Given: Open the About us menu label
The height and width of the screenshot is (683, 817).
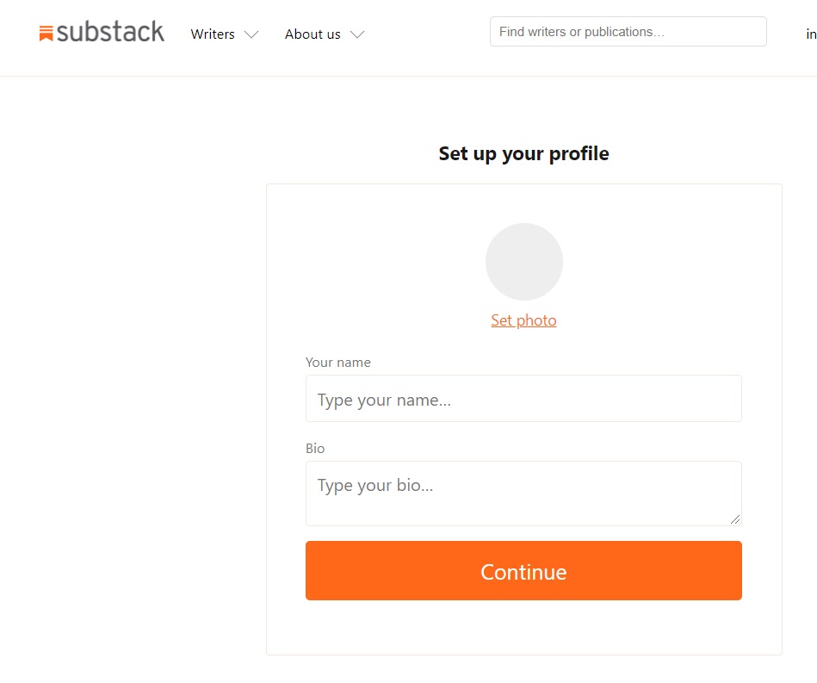Looking at the screenshot, I should tap(313, 34).
